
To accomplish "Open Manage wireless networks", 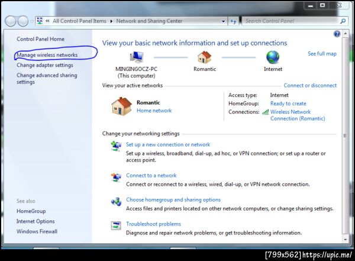I will pos(47,55).
